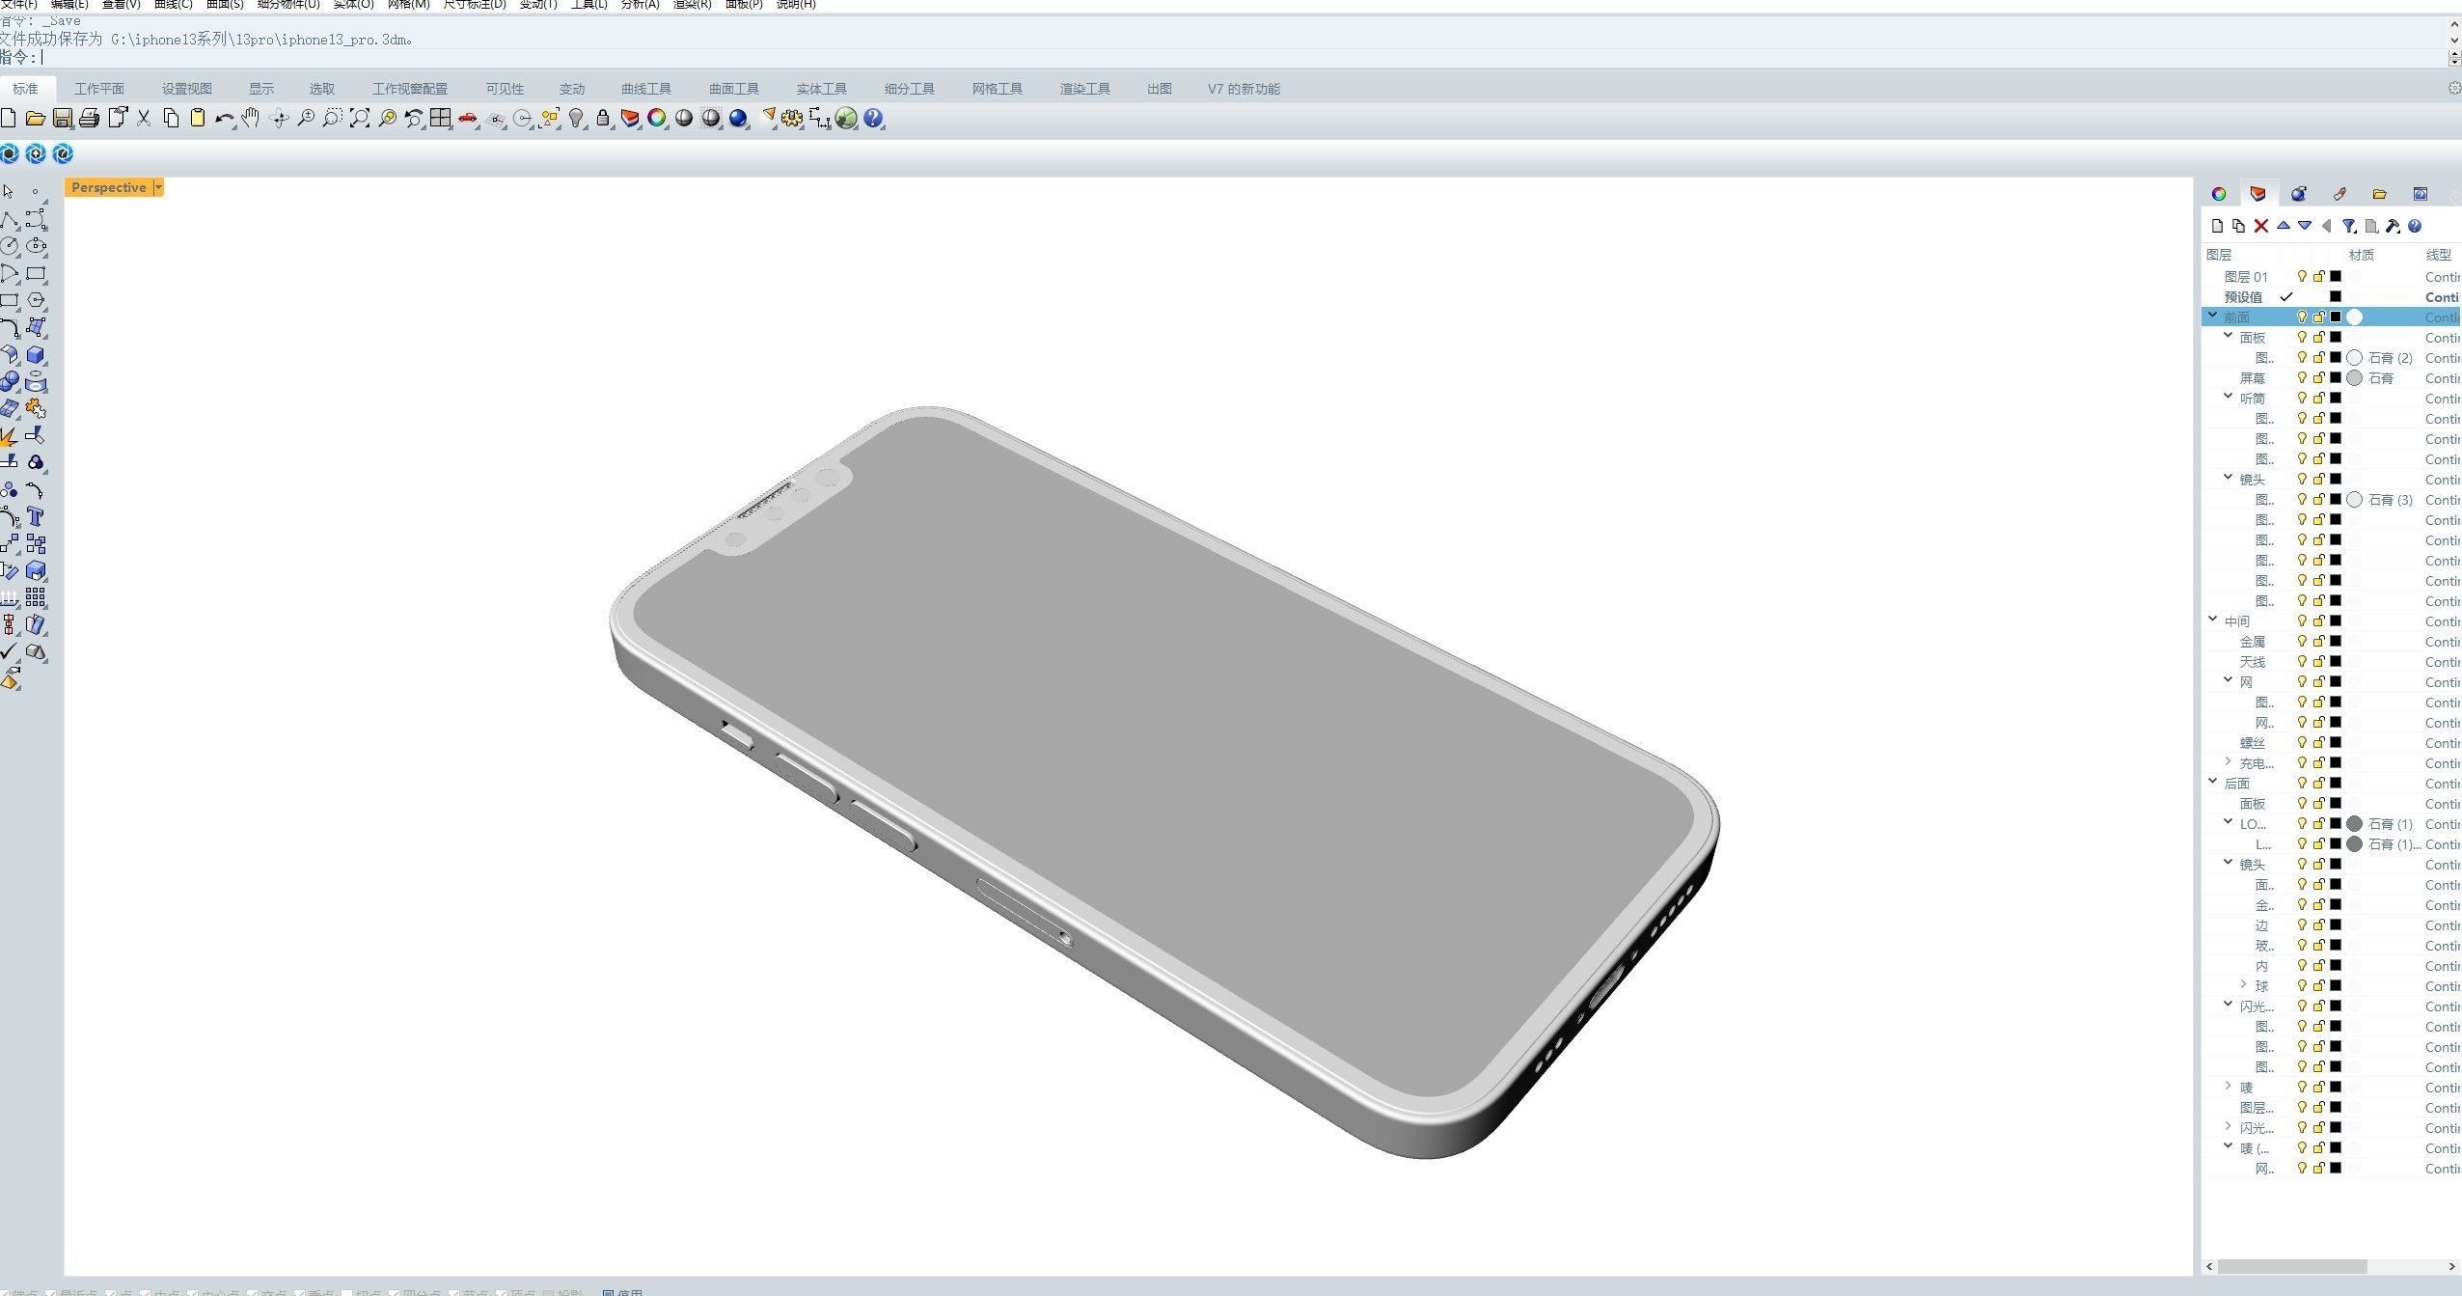This screenshot has height=1296, width=2462.
Task: Toggle visibility bulb of 听筒 layer
Action: pyautogui.click(x=2302, y=398)
